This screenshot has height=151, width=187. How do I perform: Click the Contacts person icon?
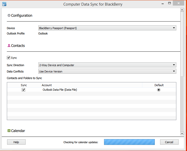(9, 46)
